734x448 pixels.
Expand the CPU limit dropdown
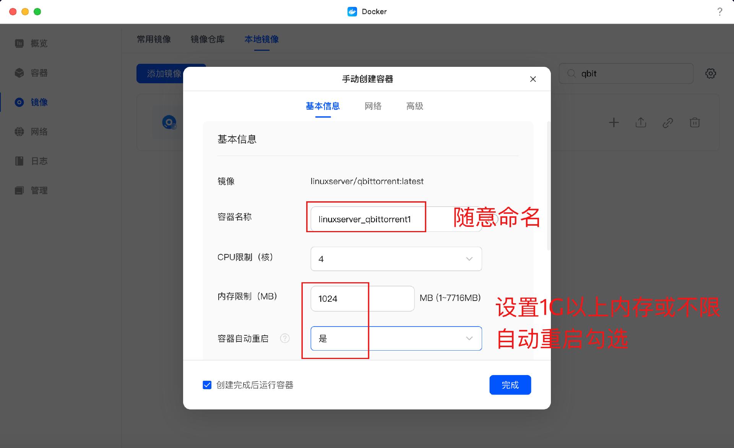click(x=396, y=259)
